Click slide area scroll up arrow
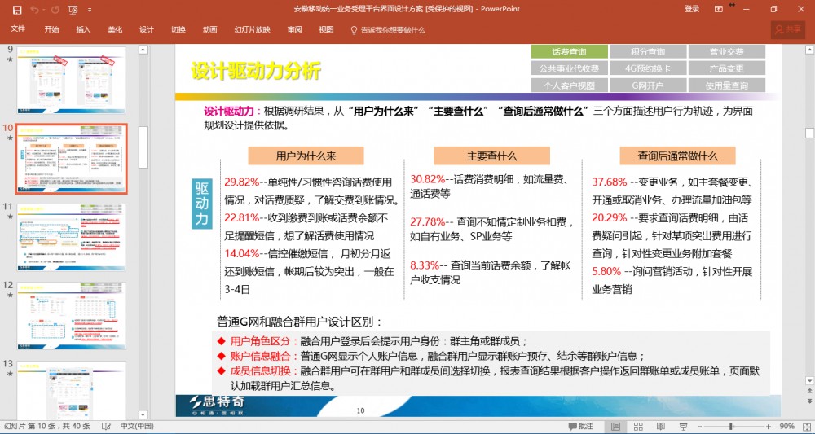The height and width of the screenshot is (434, 815). [x=810, y=50]
